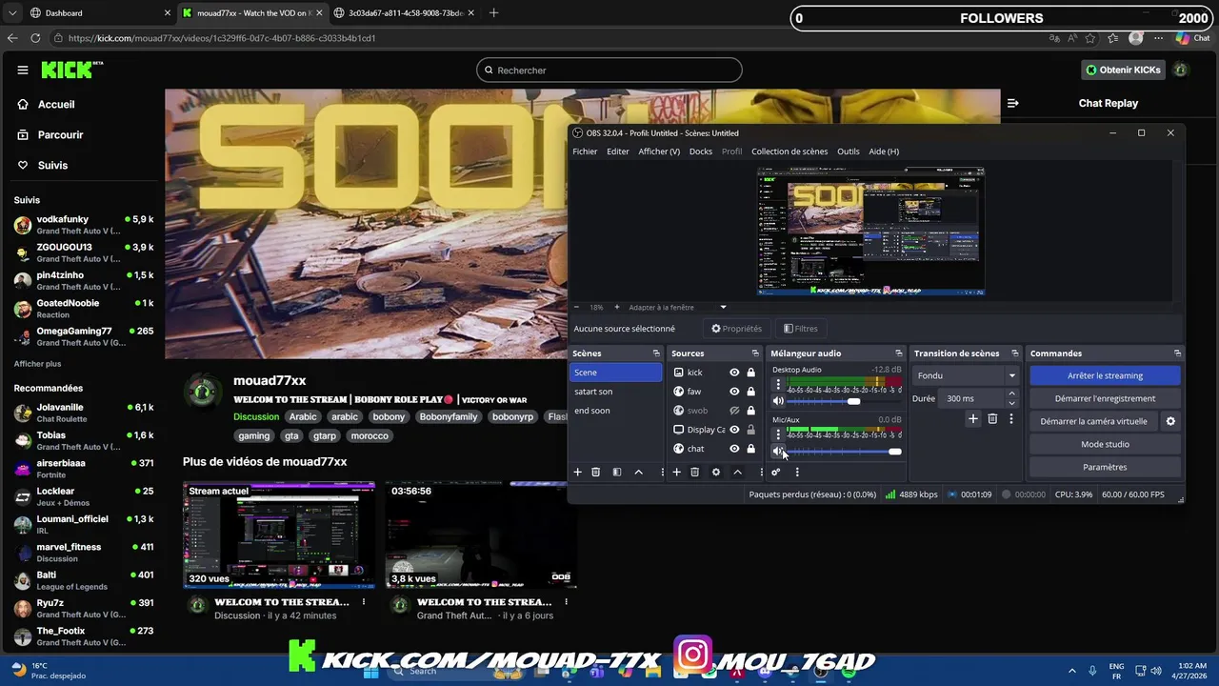Delete the selected scene with the Scènes trash icon
The height and width of the screenshot is (686, 1219).
click(596, 472)
